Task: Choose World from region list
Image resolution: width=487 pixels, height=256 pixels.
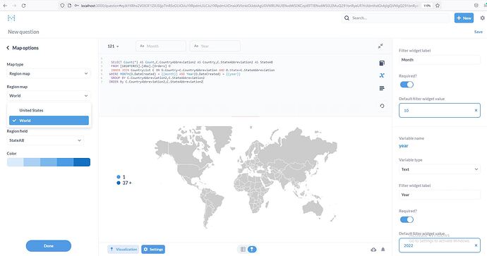Action: click(49, 121)
